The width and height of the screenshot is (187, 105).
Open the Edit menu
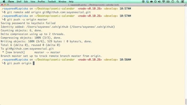26,1
